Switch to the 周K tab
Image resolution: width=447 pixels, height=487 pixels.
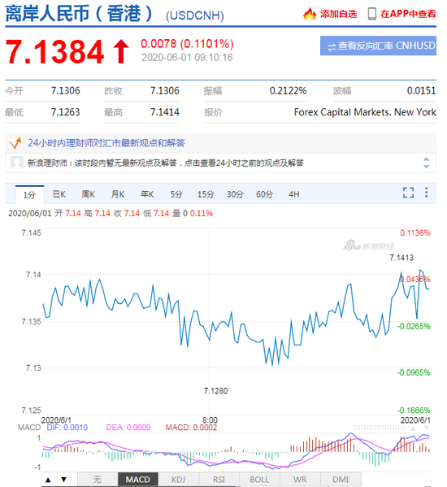[88, 194]
